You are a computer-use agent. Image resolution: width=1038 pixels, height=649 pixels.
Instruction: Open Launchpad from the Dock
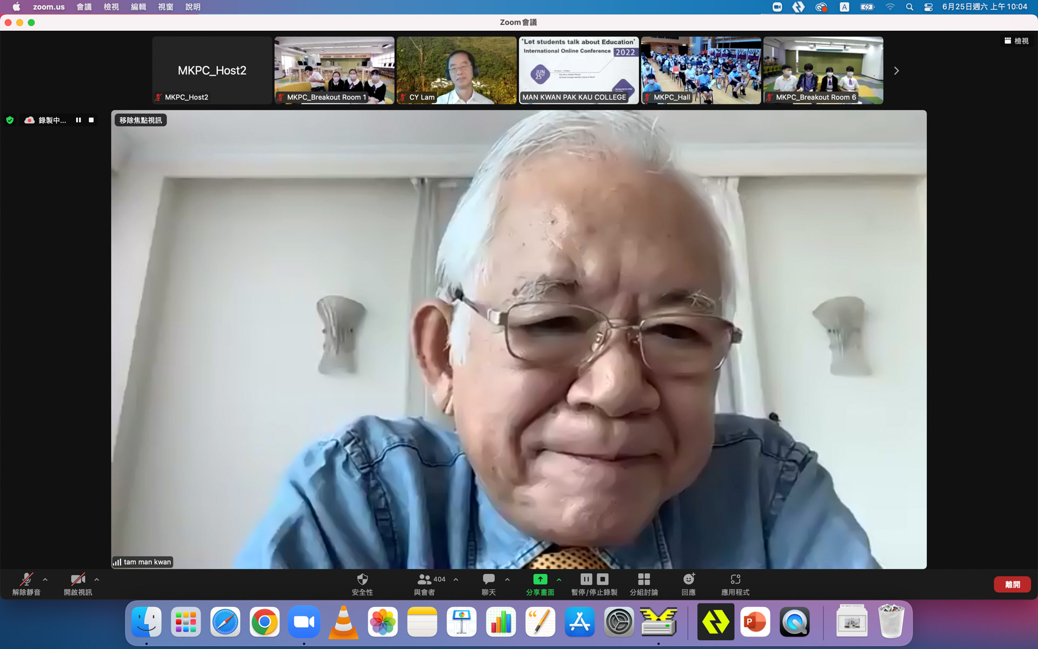[x=186, y=622]
